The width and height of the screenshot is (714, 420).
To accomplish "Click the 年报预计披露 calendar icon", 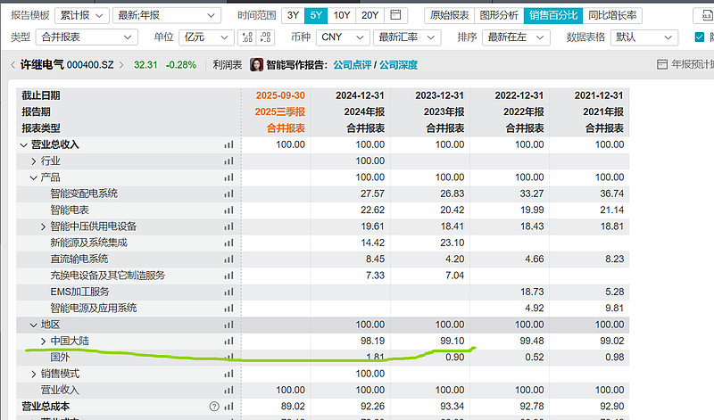I will point(662,65).
